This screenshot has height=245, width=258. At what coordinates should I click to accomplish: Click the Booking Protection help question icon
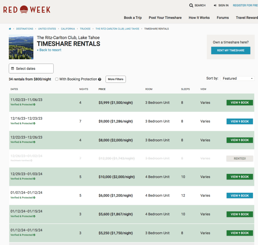[100, 79]
